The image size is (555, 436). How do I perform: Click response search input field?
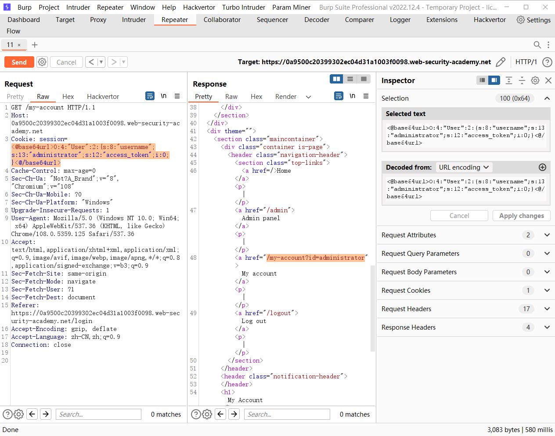(x=287, y=414)
